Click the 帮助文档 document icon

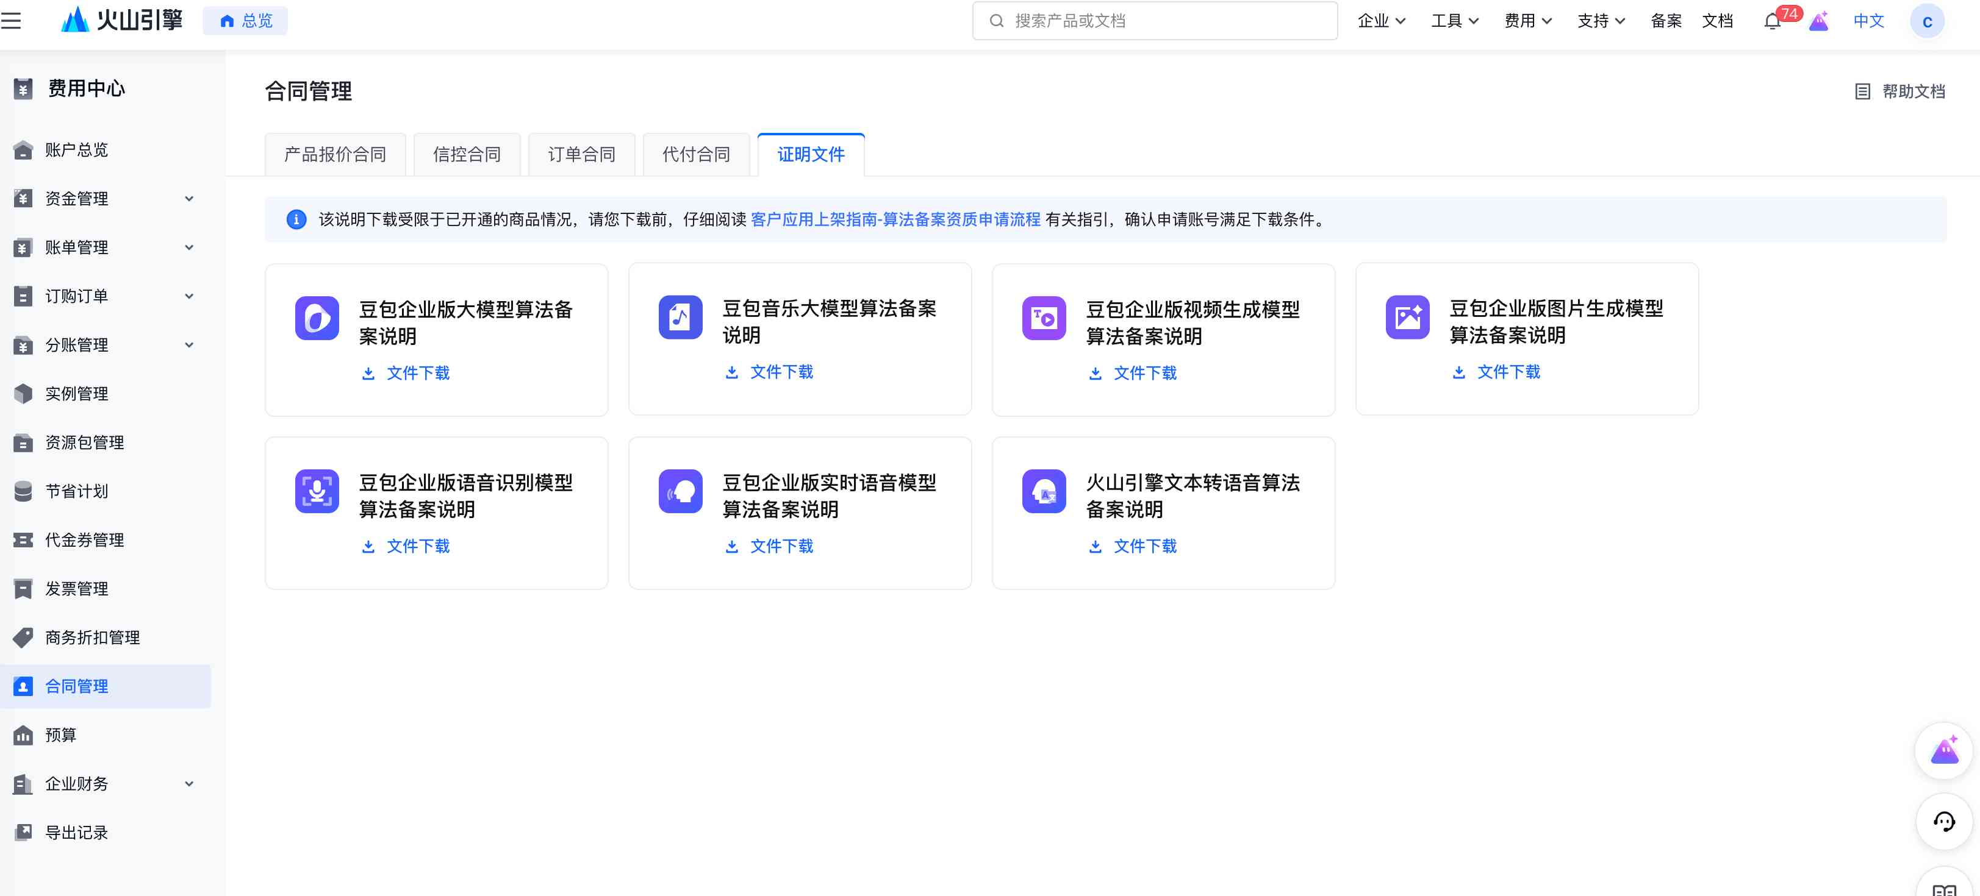click(1862, 91)
